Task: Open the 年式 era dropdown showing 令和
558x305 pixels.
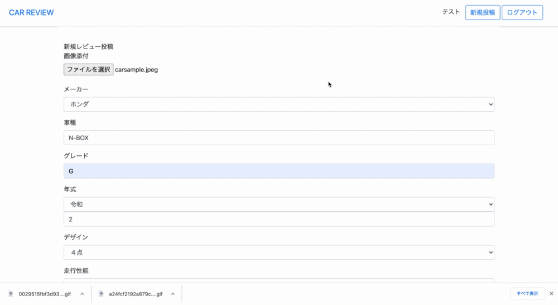Action: click(279, 204)
